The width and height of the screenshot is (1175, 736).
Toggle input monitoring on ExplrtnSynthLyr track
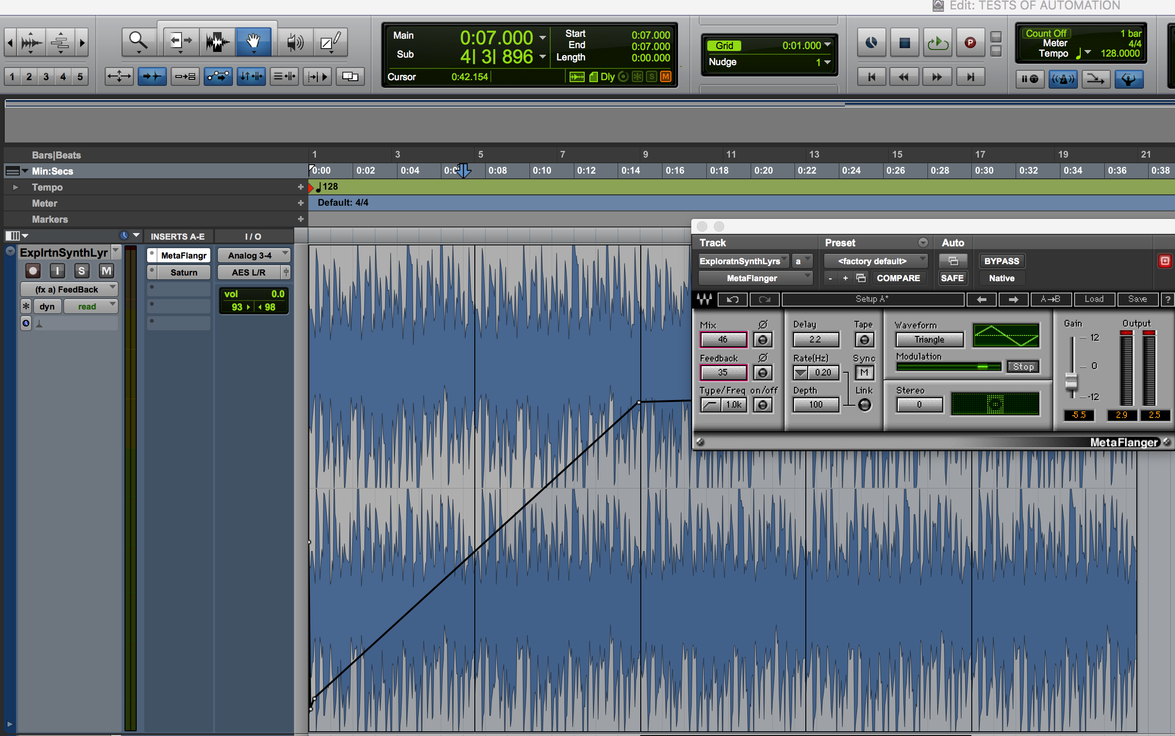pos(58,271)
